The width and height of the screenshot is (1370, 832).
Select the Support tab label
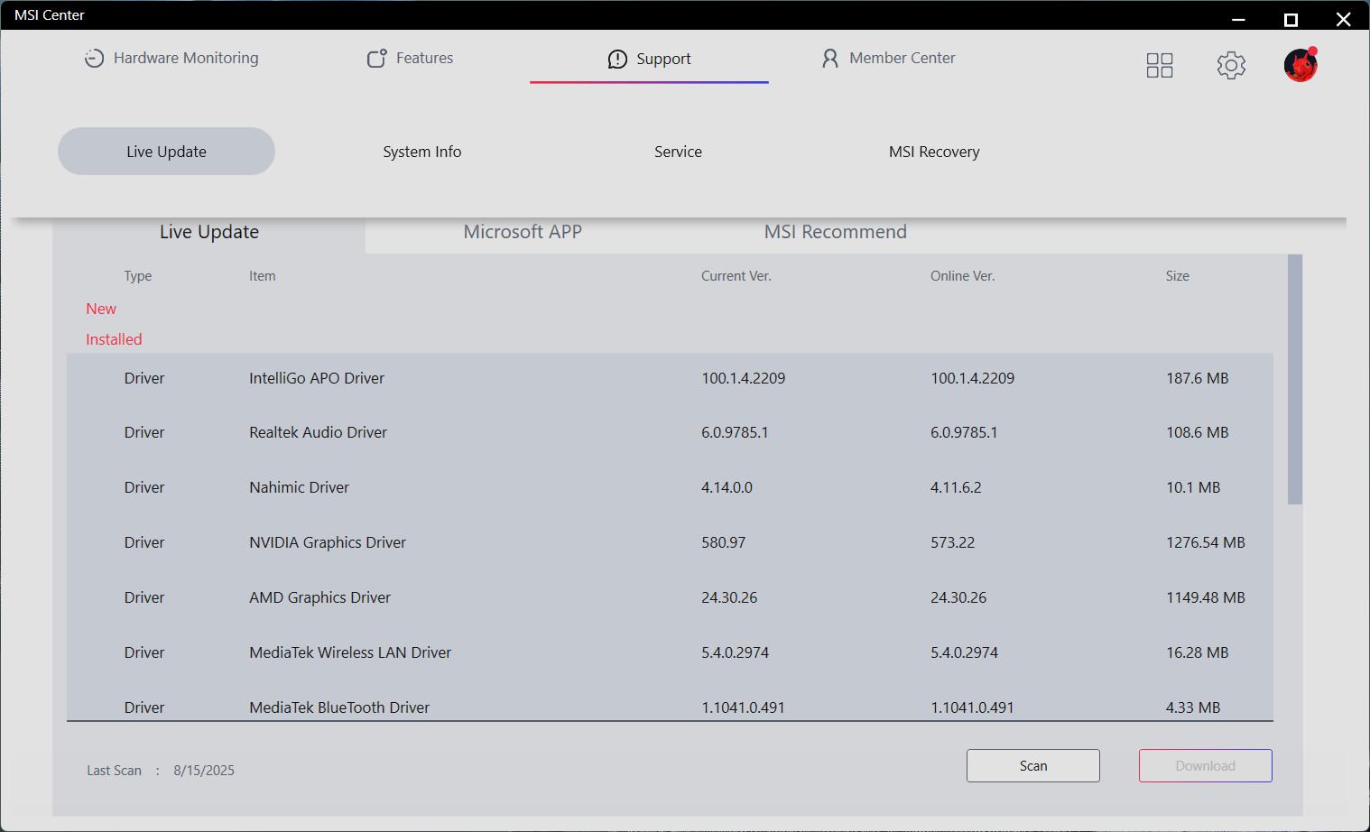point(663,59)
